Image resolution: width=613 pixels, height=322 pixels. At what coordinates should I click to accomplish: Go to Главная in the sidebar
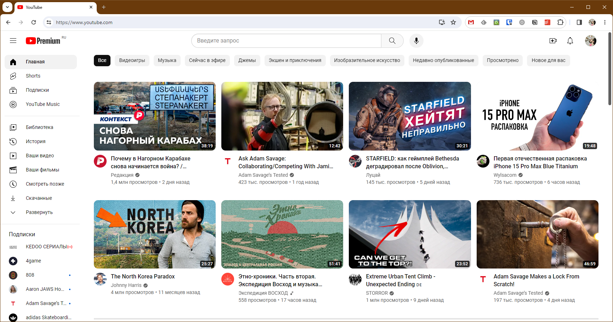(41, 62)
